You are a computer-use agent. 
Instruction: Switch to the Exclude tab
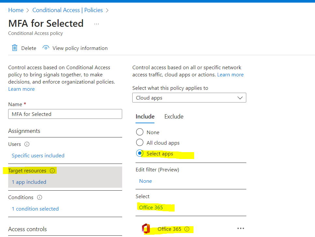point(174,117)
